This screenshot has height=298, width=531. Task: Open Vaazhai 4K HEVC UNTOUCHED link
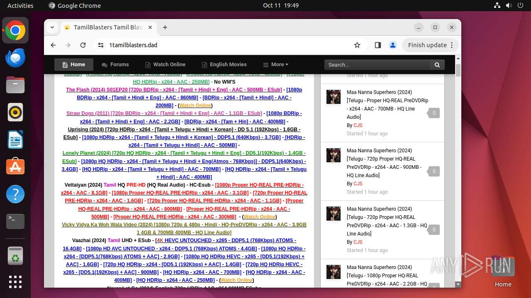tap(180, 245)
